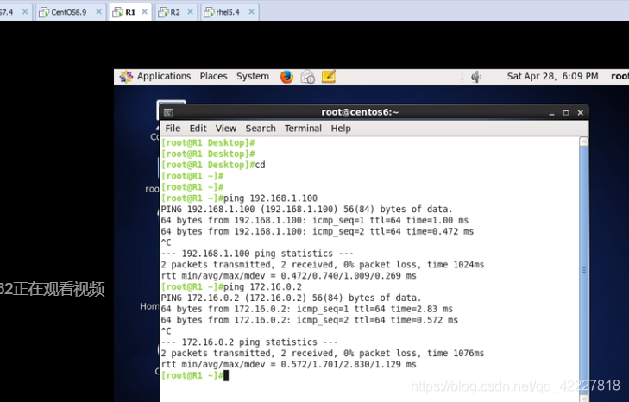Open the Evolution mail launcher icon

(308, 76)
